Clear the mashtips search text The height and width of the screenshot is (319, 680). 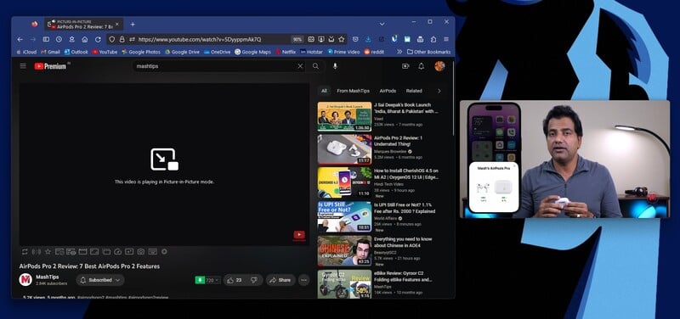pyautogui.click(x=300, y=66)
